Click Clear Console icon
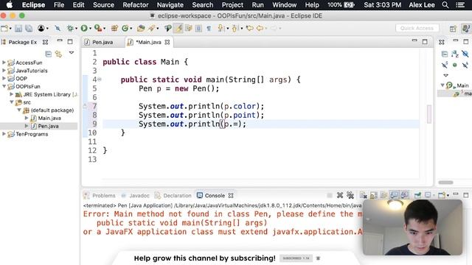This screenshot has width=472, height=265. click(364, 195)
